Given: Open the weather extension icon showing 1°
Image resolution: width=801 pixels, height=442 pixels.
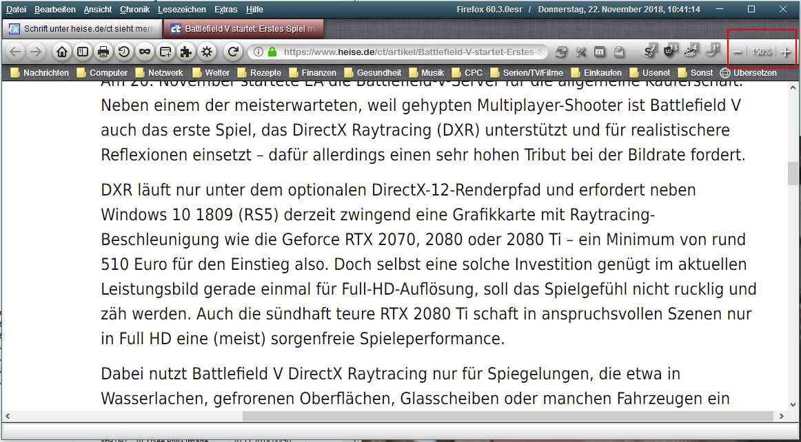Looking at the screenshot, I should pos(712,50).
